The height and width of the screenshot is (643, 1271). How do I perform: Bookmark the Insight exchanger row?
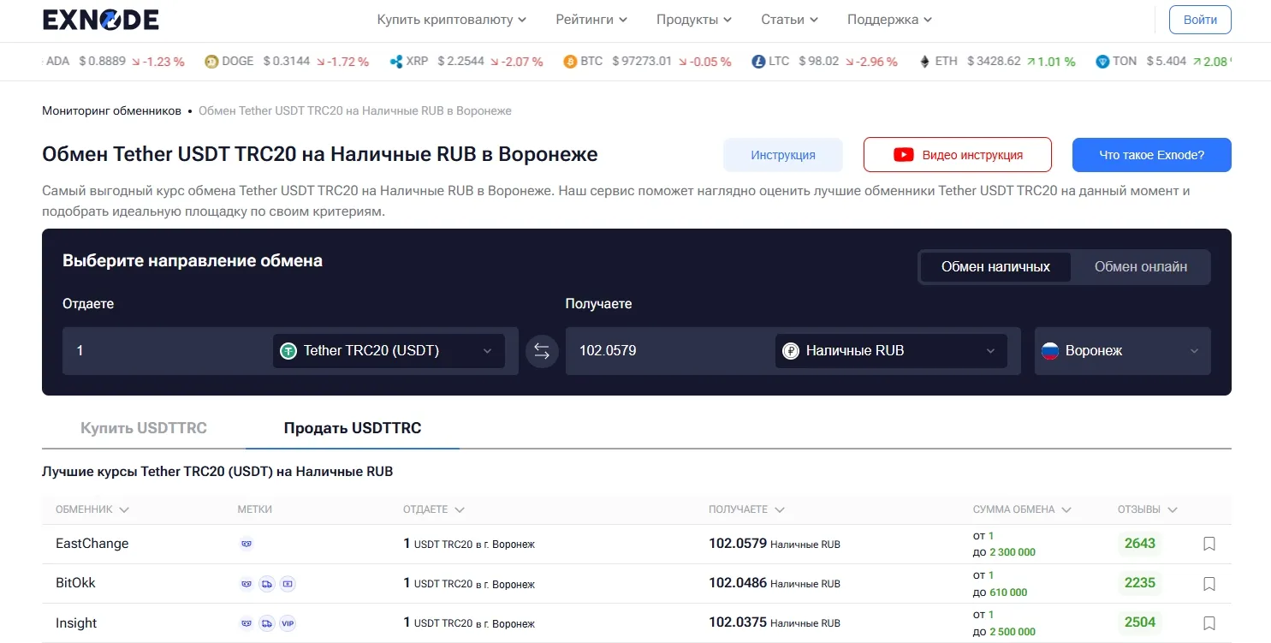1209,623
